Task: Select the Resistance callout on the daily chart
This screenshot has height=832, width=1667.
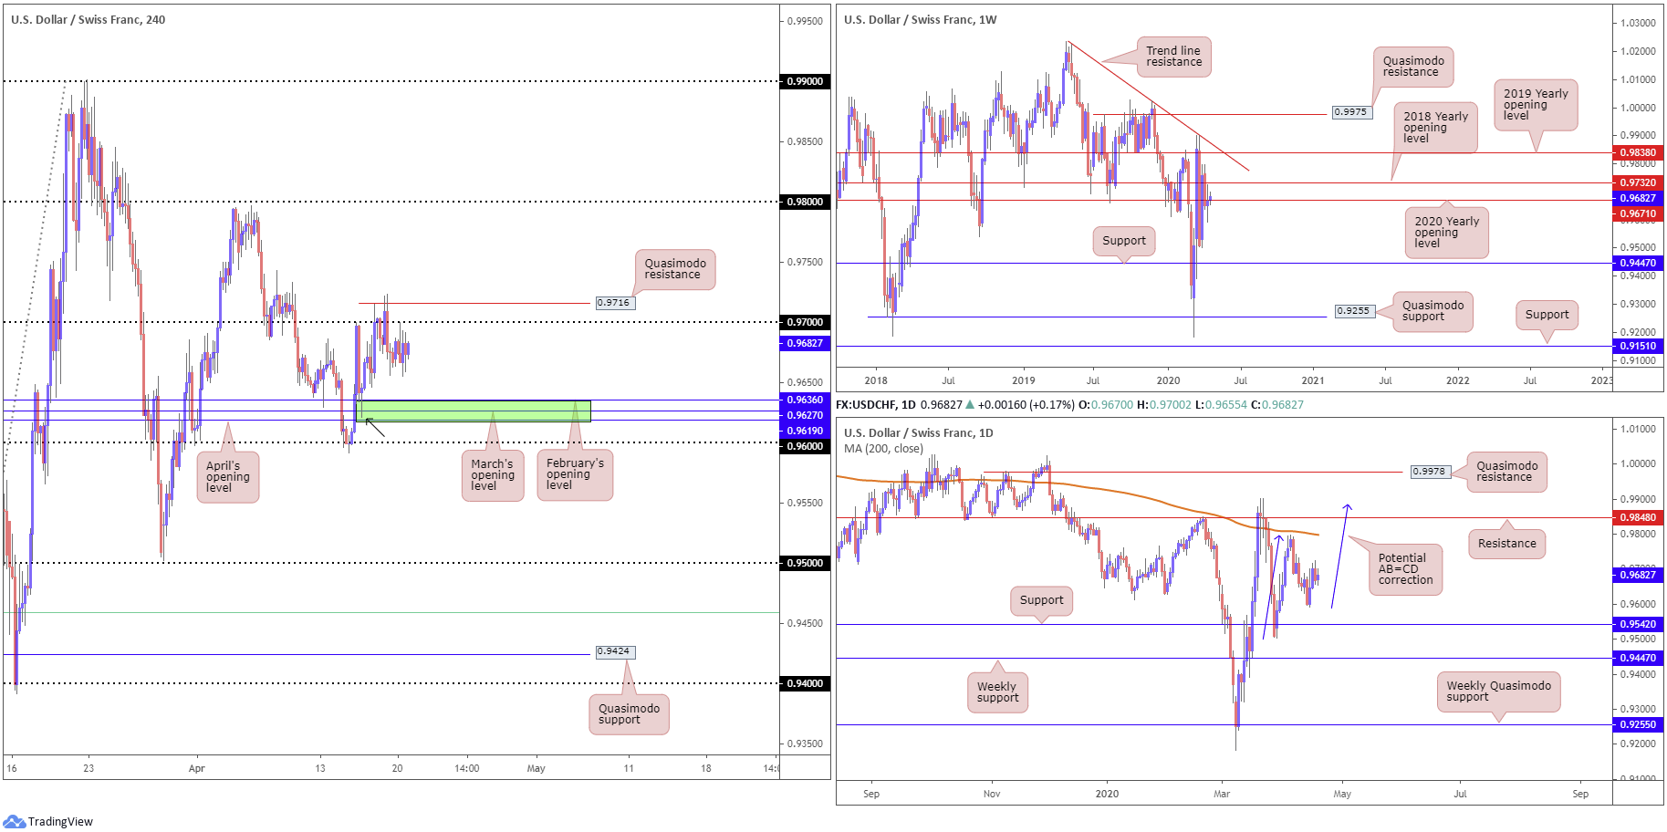Action: (1507, 544)
